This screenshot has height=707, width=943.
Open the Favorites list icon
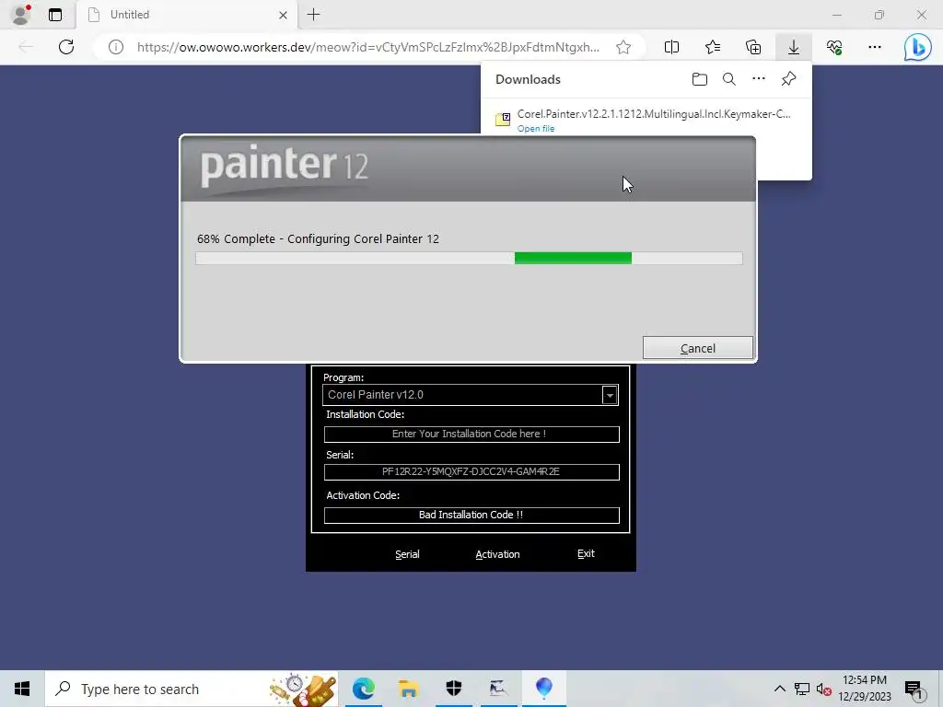(x=713, y=47)
